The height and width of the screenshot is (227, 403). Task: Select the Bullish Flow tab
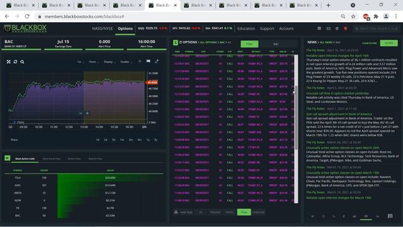[x=74, y=159]
